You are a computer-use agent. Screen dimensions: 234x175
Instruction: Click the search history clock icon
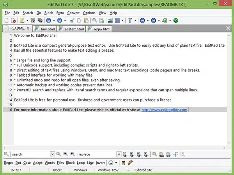(111, 163)
